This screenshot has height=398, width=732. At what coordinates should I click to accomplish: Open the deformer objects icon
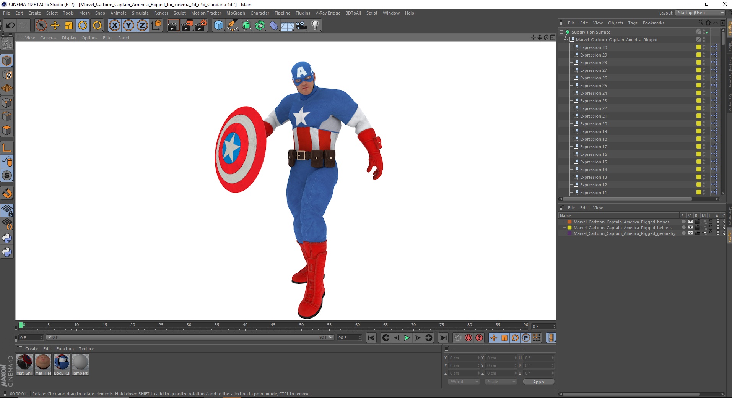(x=274, y=26)
